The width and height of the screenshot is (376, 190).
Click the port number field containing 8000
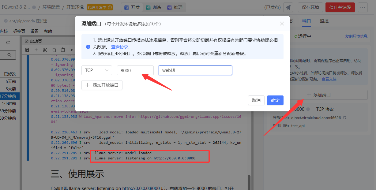pos(135,70)
